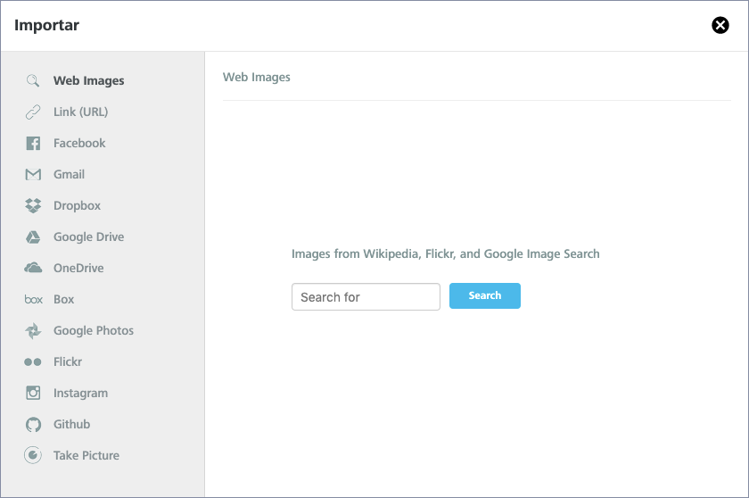Image resolution: width=749 pixels, height=498 pixels.
Task: Click the Take Picture camera icon
Action: click(x=33, y=455)
